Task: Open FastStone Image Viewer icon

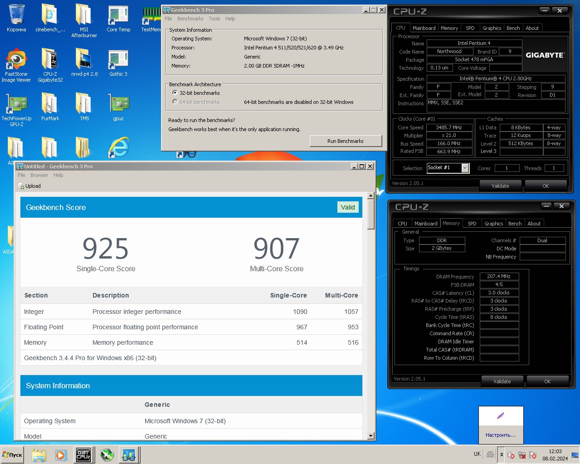Action: [16, 65]
